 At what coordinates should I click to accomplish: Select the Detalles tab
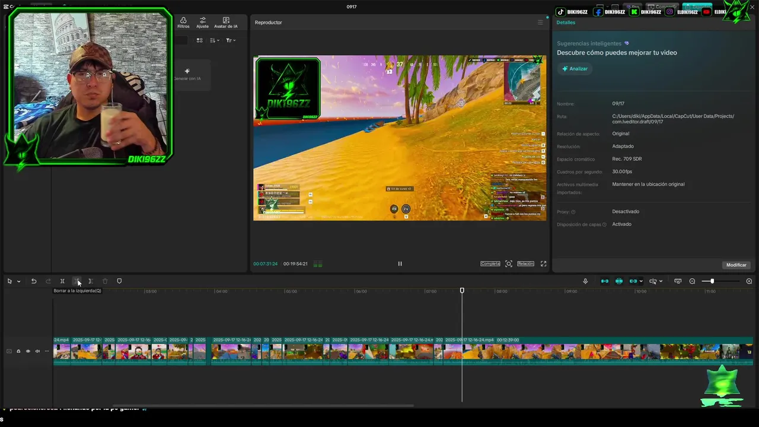coord(566,23)
